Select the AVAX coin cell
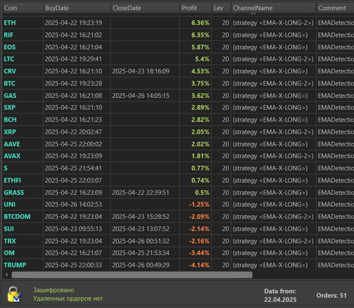Image resolution: width=354 pixels, height=308 pixels. [23, 156]
